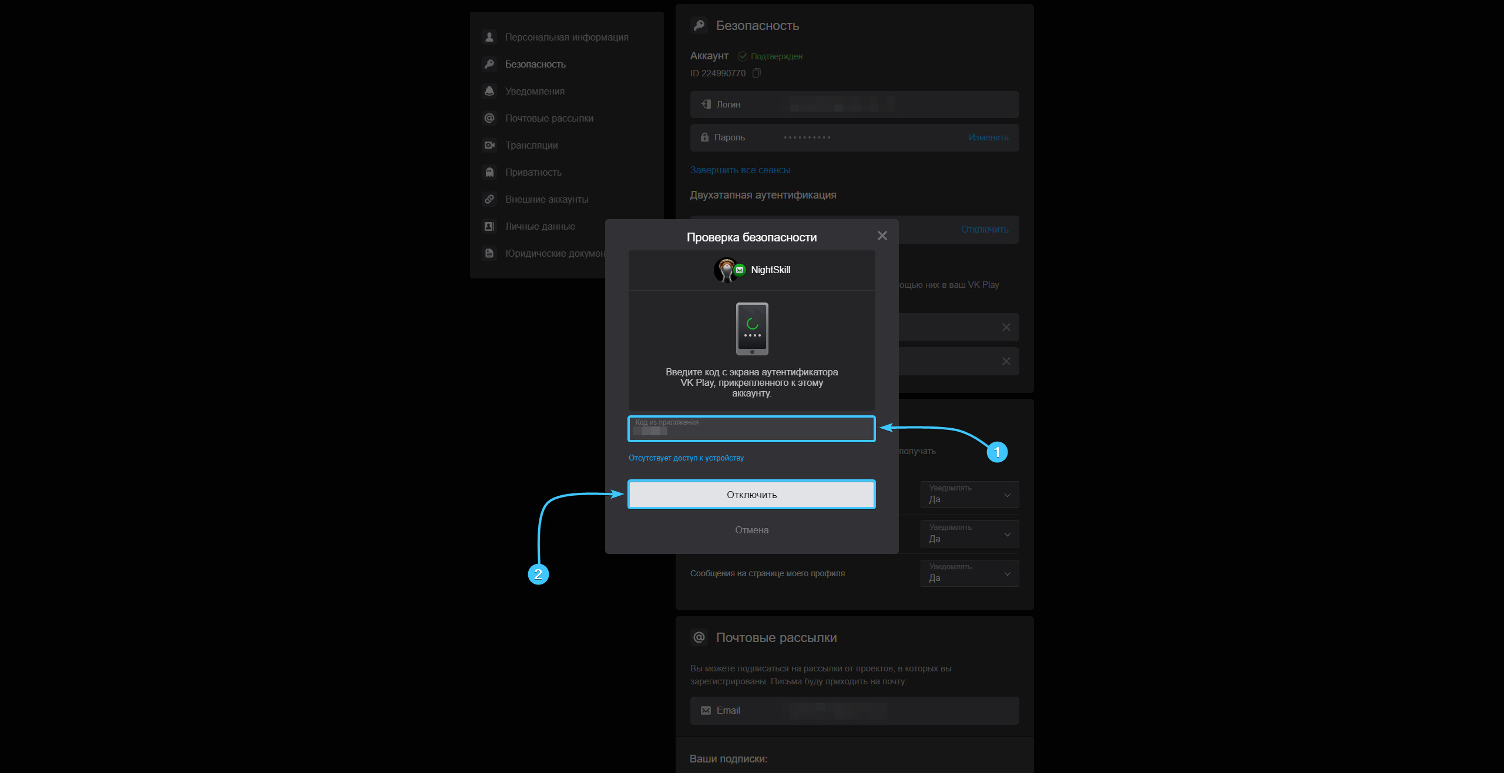Click the document icon beside Юридические документы
Viewport: 1504px width, 773px height.
pos(489,253)
